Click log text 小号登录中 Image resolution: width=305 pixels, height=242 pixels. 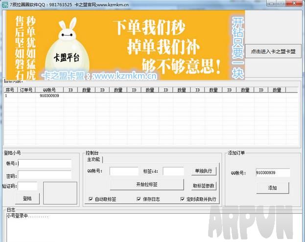click(x=17, y=216)
